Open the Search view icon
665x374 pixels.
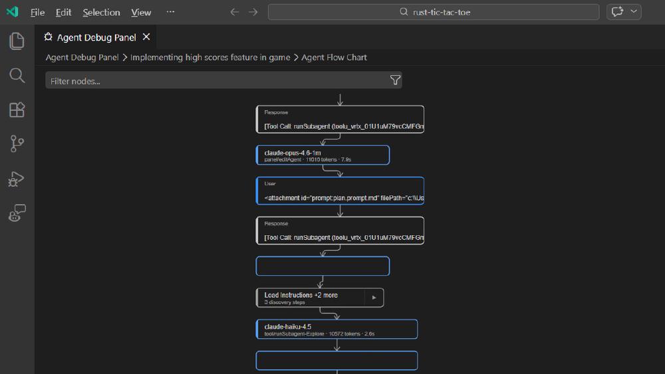[17, 75]
